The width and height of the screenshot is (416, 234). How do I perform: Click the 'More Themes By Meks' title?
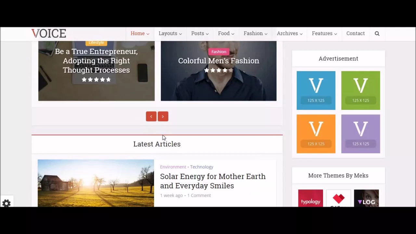338,175
